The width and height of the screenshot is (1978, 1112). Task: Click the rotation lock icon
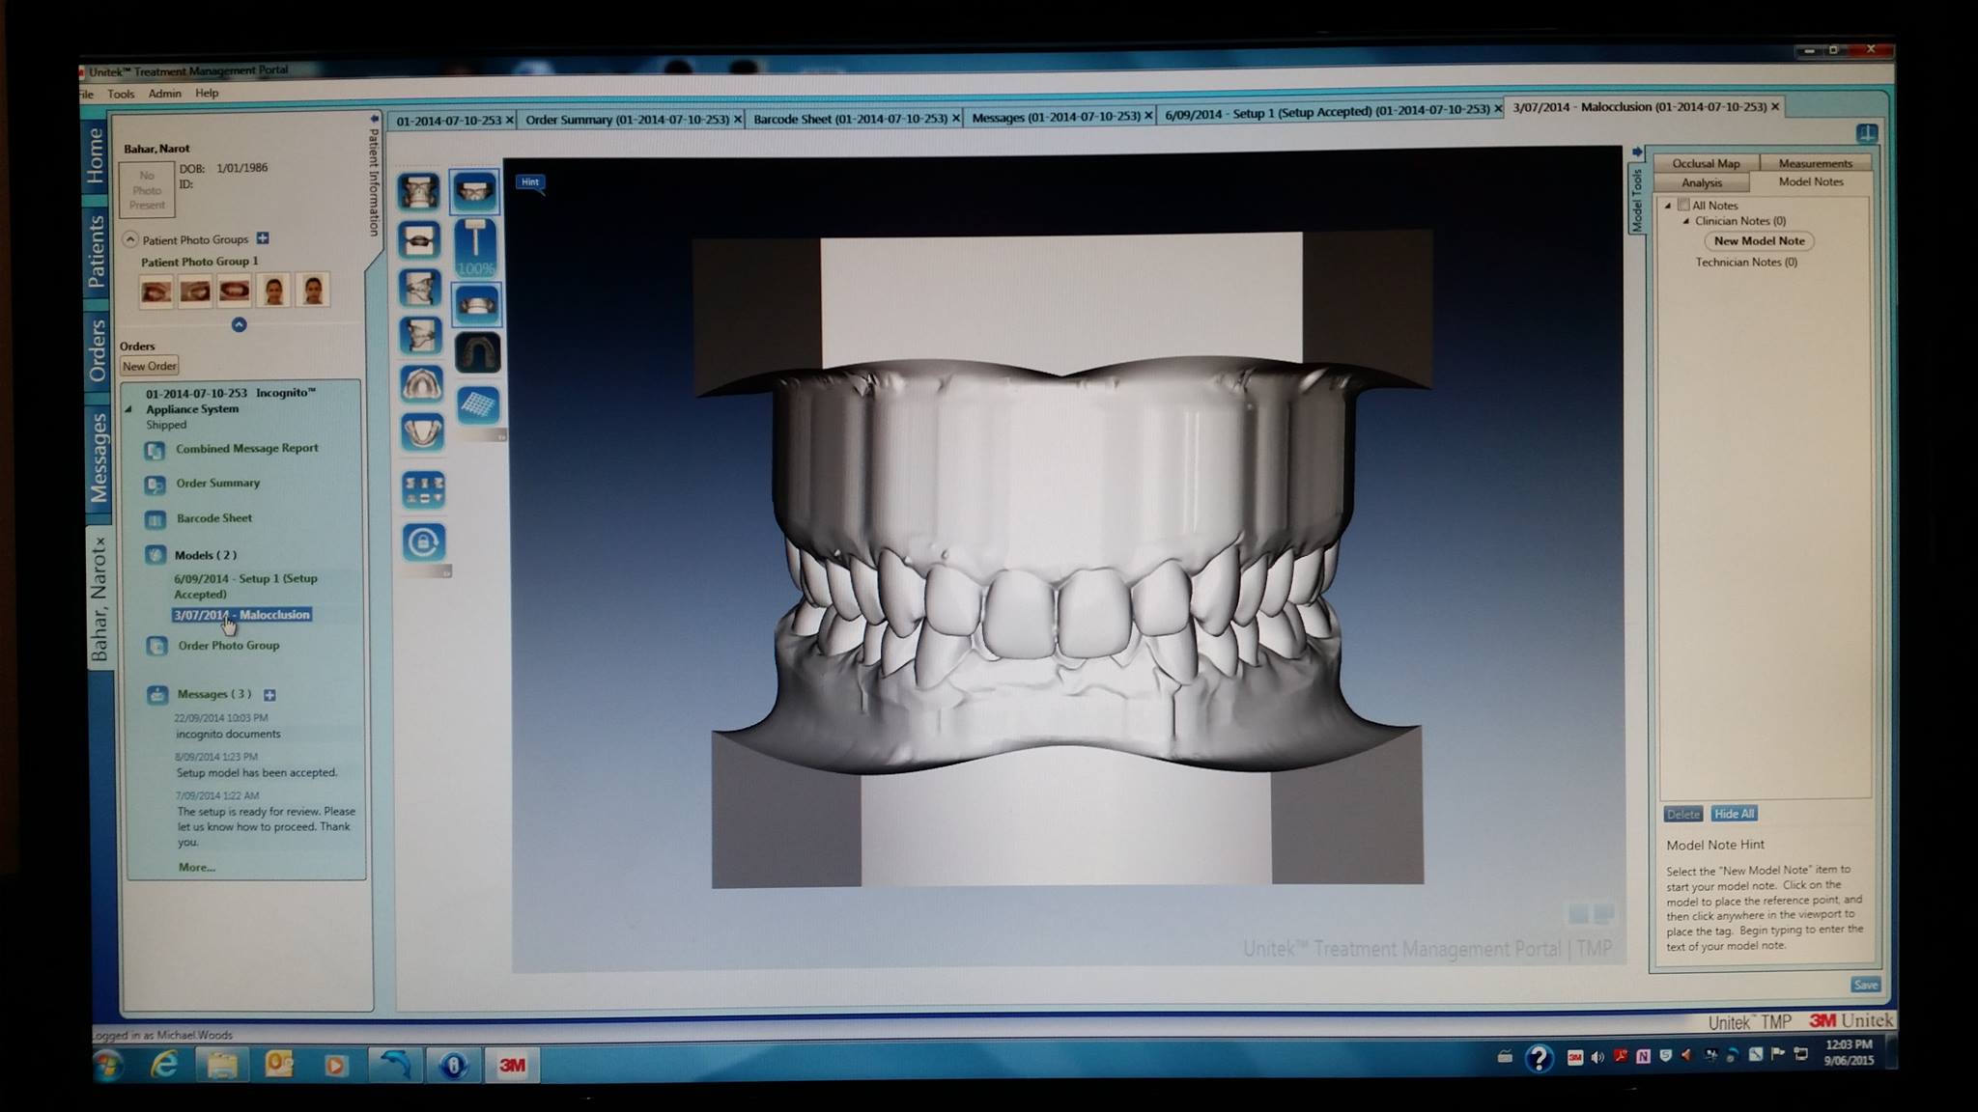coord(424,542)
